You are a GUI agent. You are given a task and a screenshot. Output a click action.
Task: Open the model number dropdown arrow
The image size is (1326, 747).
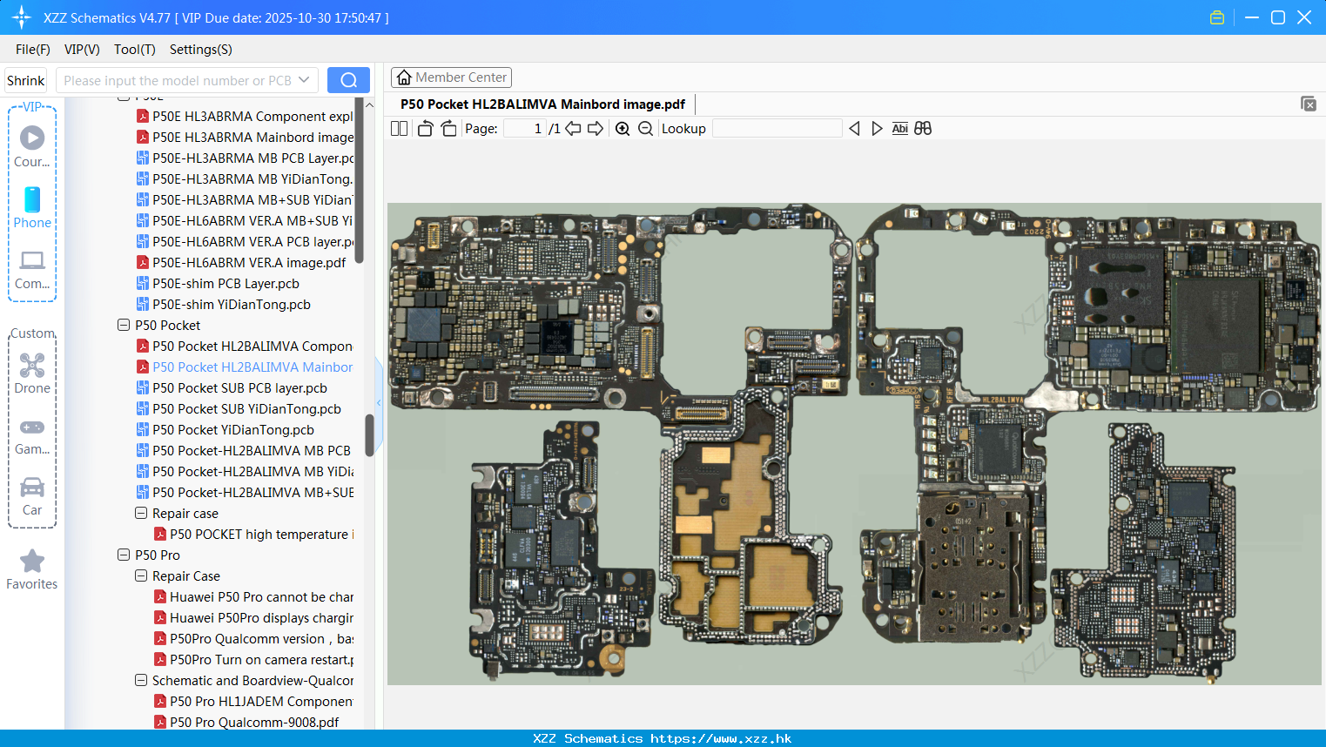point(304,80)
